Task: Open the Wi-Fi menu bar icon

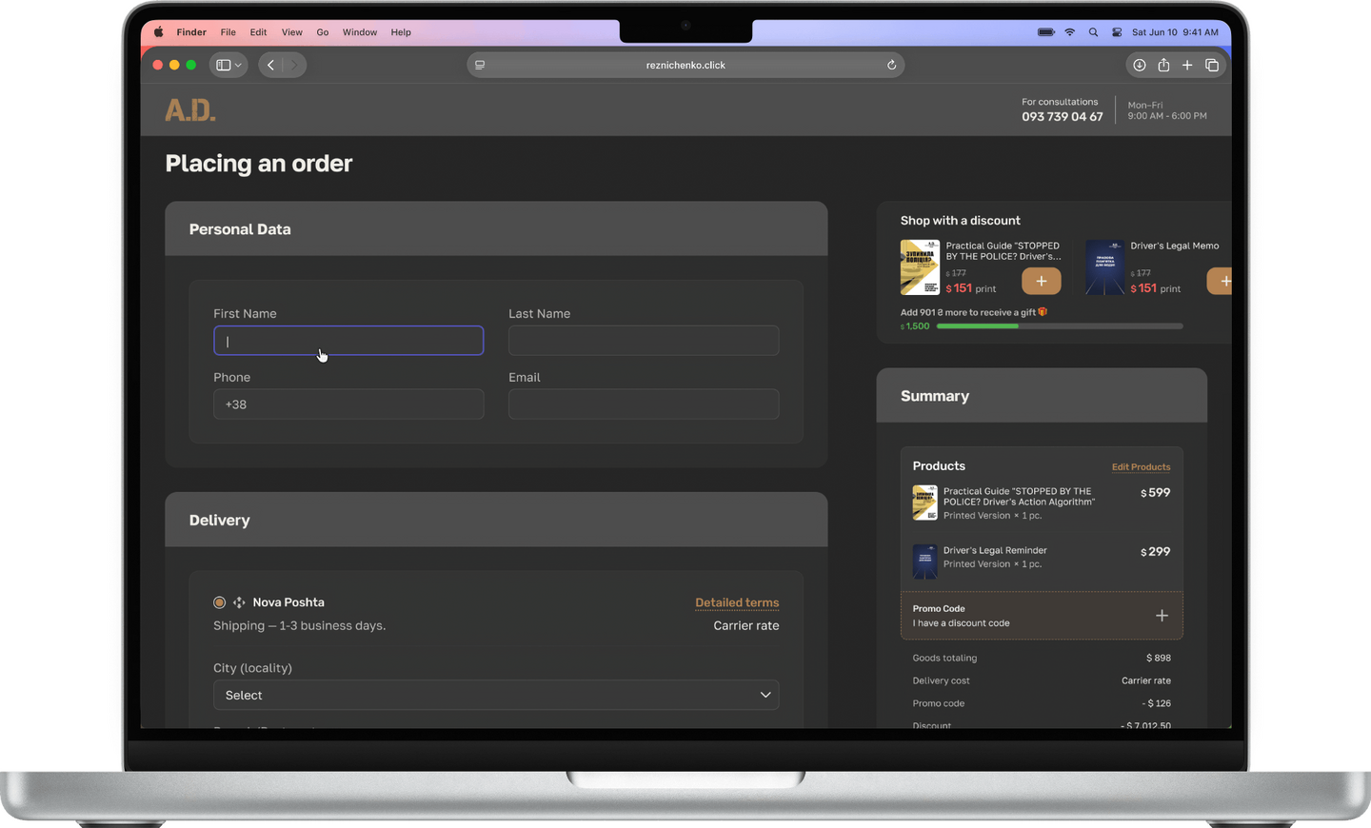Action: click(x=1070, y=32)
